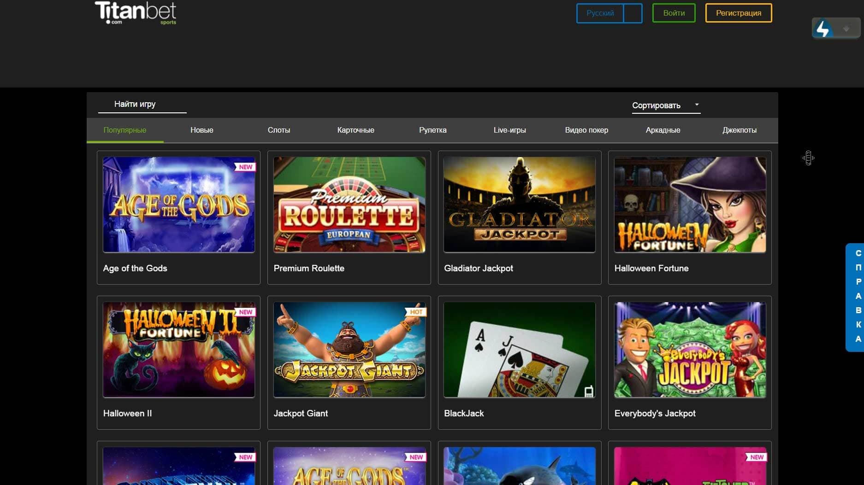Click the NEW badge on Halloween II
Image resolution: width=864 pixels, height=485 pixels.
245,312
